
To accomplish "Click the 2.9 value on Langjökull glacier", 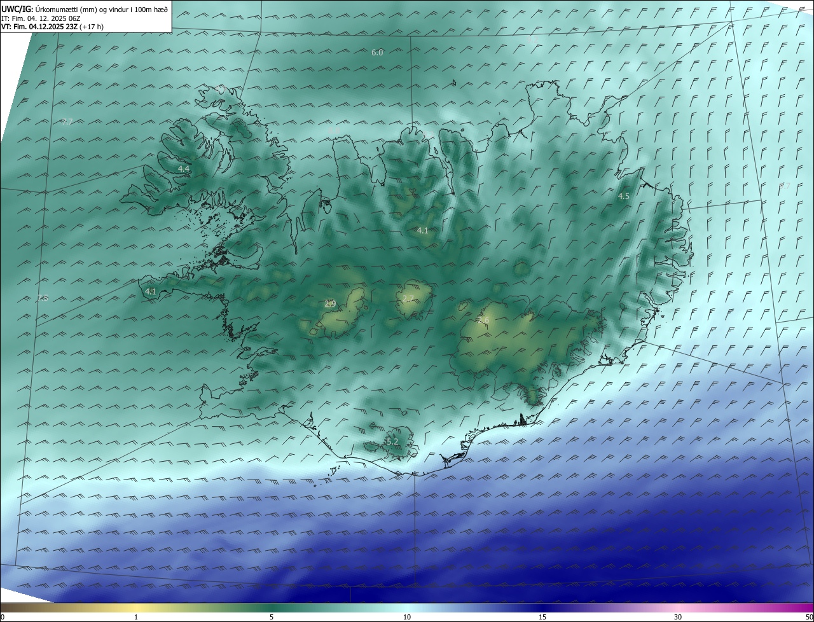I will pos(330,303).
